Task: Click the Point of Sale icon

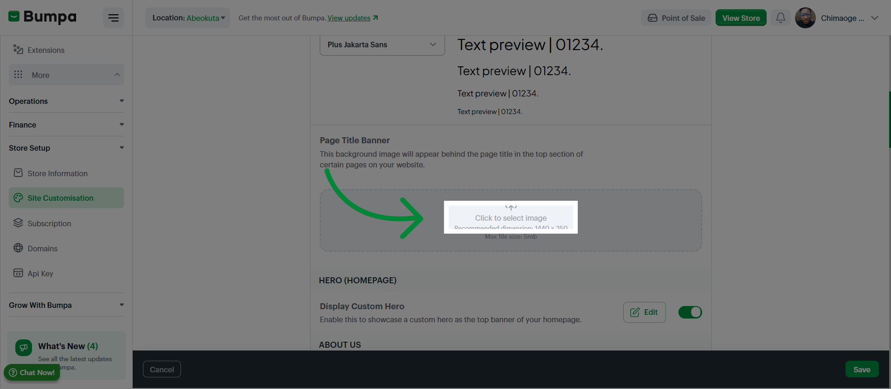Action: pyautogui.click(x=652, y=18)
